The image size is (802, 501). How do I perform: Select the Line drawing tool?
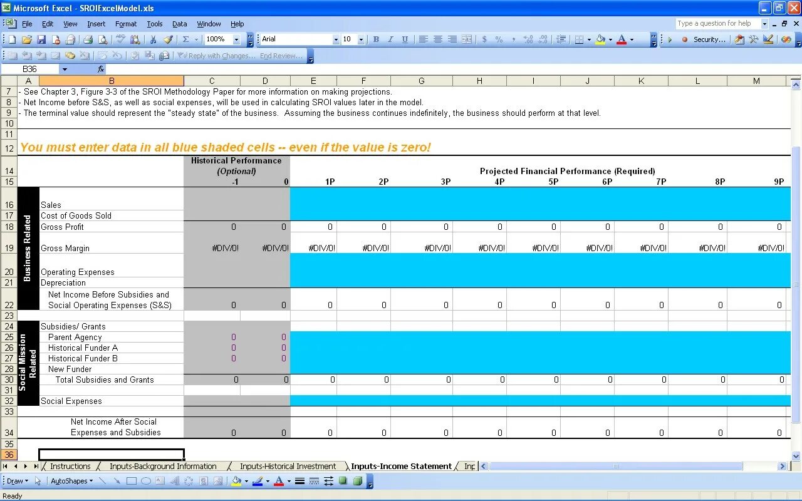coord(103,481)
